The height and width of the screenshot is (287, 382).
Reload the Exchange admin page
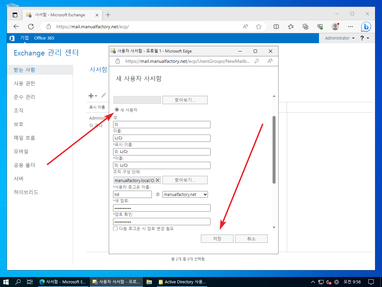pos(31,27)
